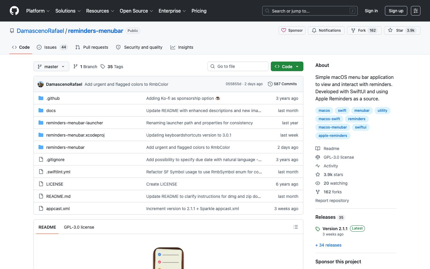Open the Activity link
430x269 pixels.
(327, 166)
